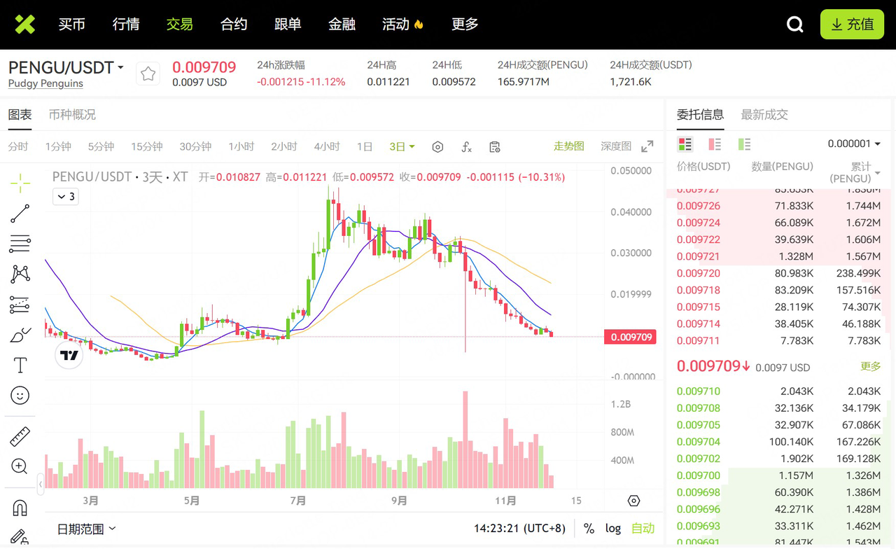Click the fullscreen expand icon
The image size is (896, 549).
646,146
